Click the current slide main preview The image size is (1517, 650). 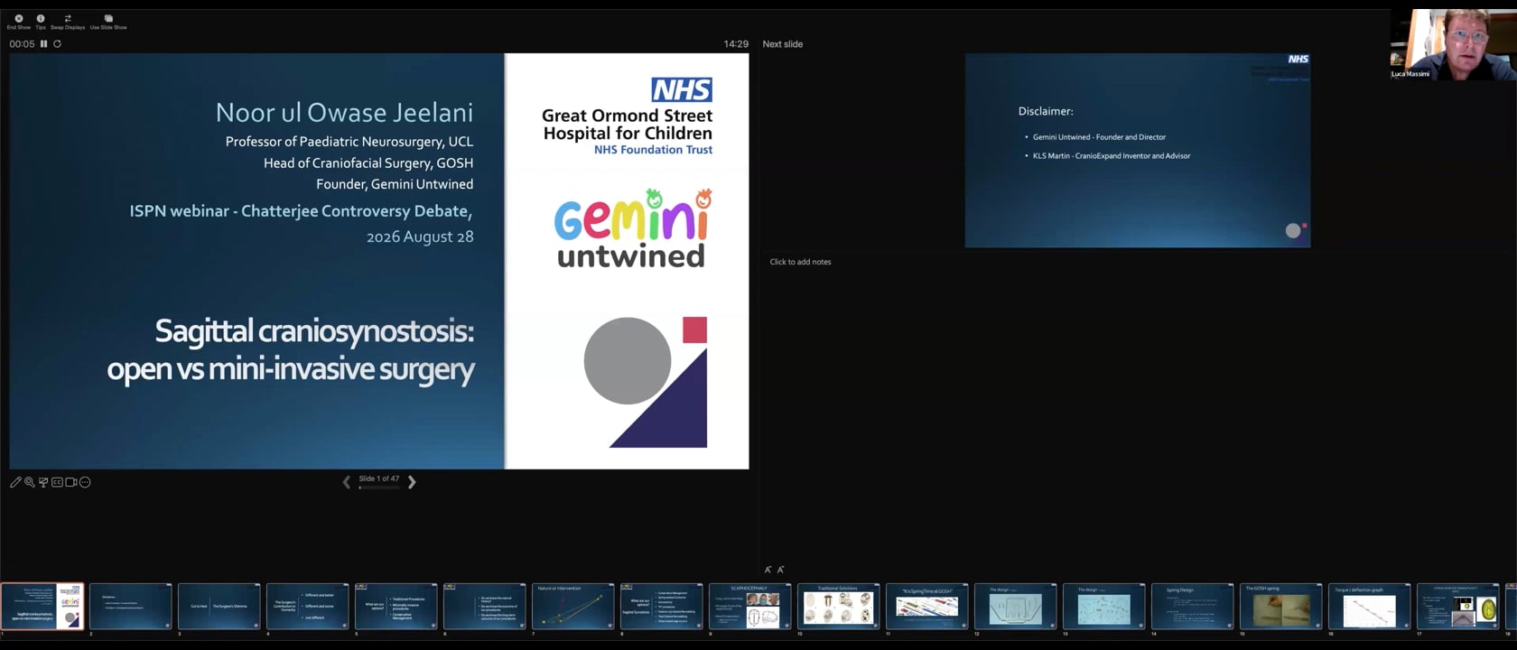tap(379, 261)
